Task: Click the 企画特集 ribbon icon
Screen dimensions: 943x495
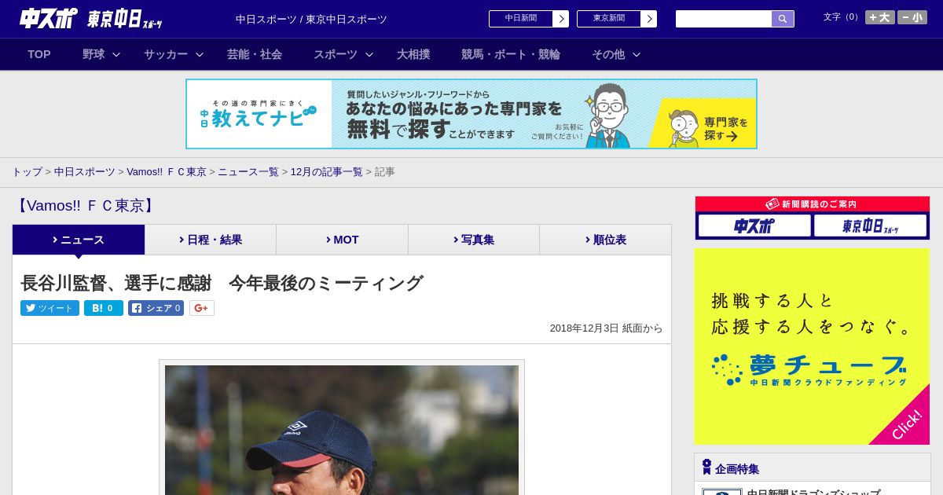Action: (x=706, y=467)
